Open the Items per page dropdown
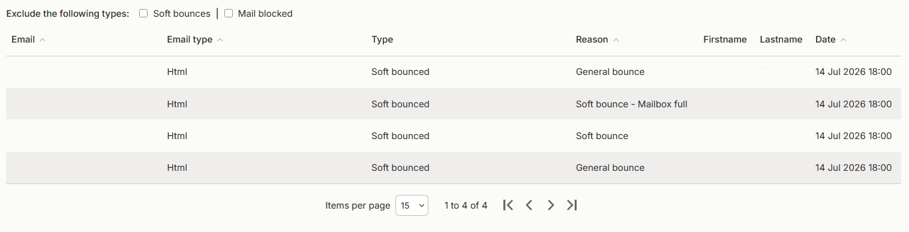The image size is (909, 232). pyautogui.click(x=412, y=206)
